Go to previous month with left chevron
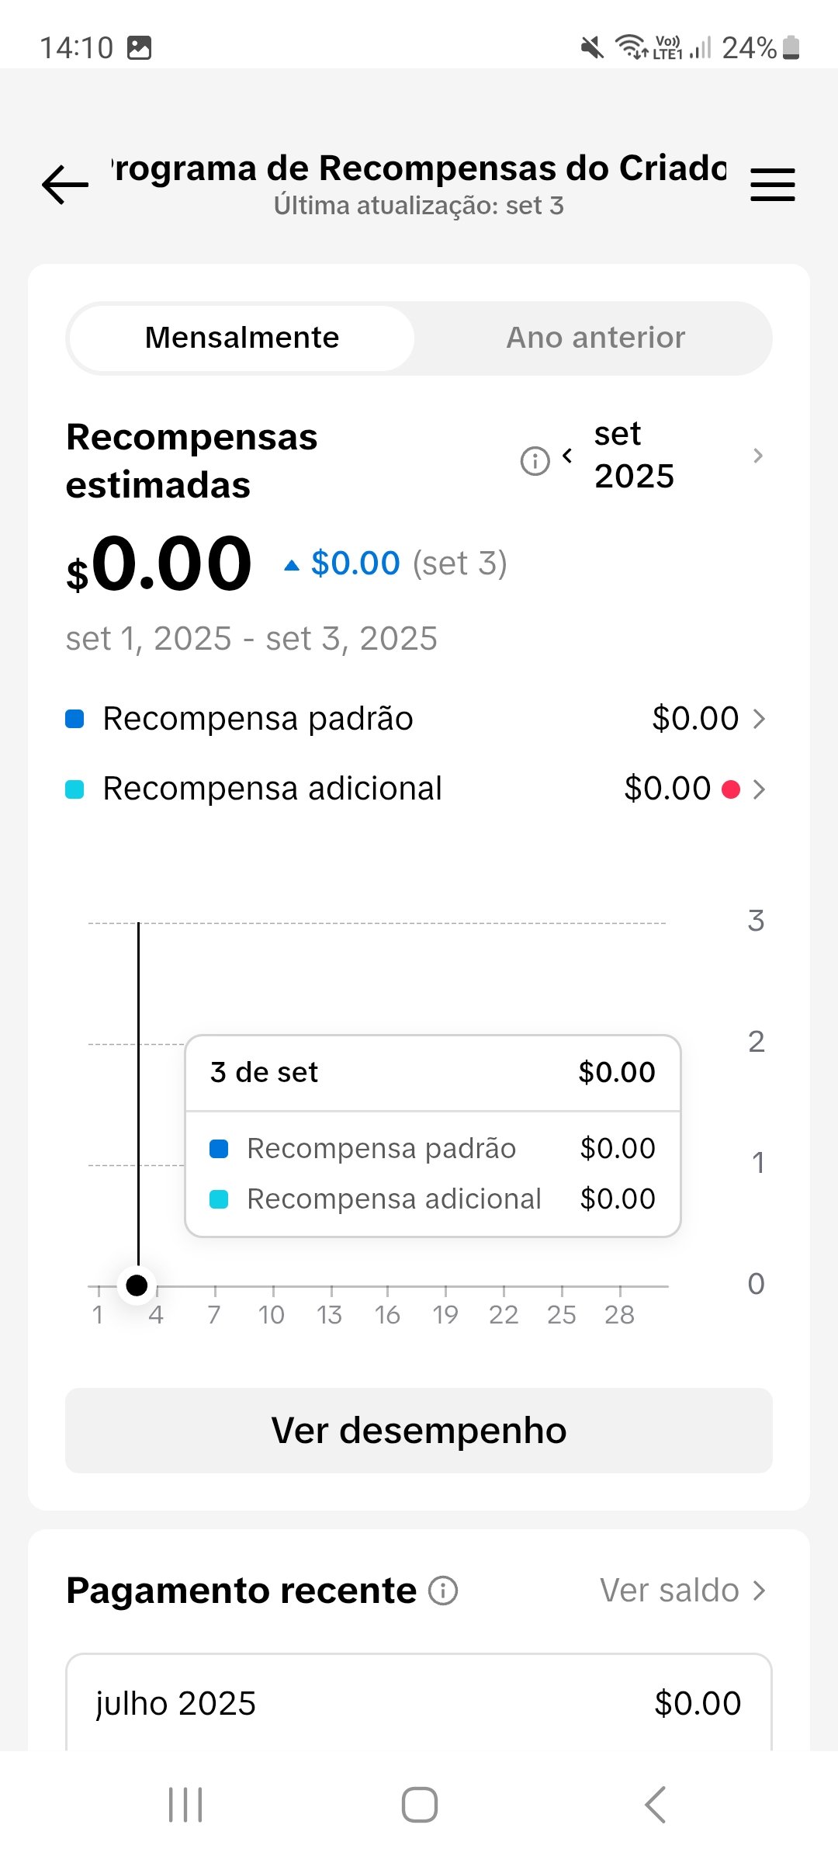This screenshot has height=1863, width=838. tap(567, 456)
